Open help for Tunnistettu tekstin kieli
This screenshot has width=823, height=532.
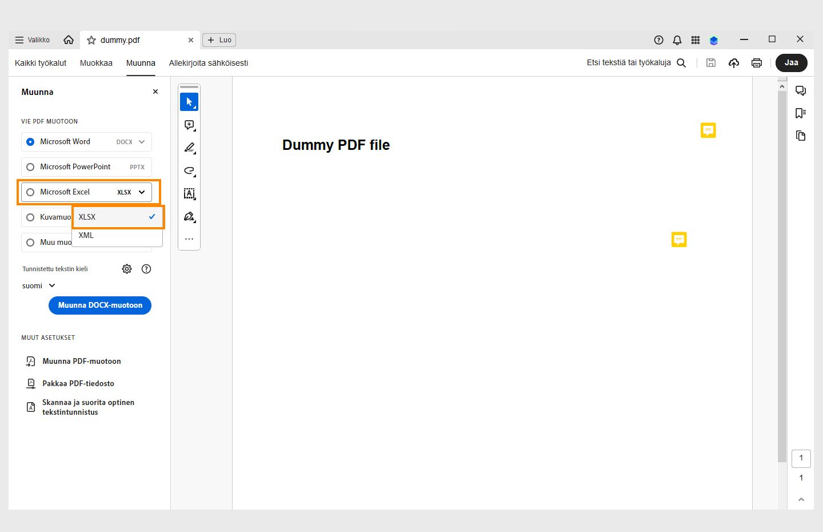coord(146,269)
